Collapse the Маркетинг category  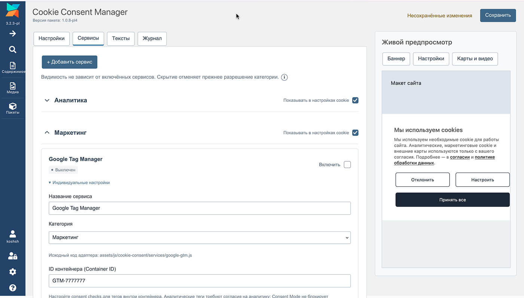coord(47,133)
